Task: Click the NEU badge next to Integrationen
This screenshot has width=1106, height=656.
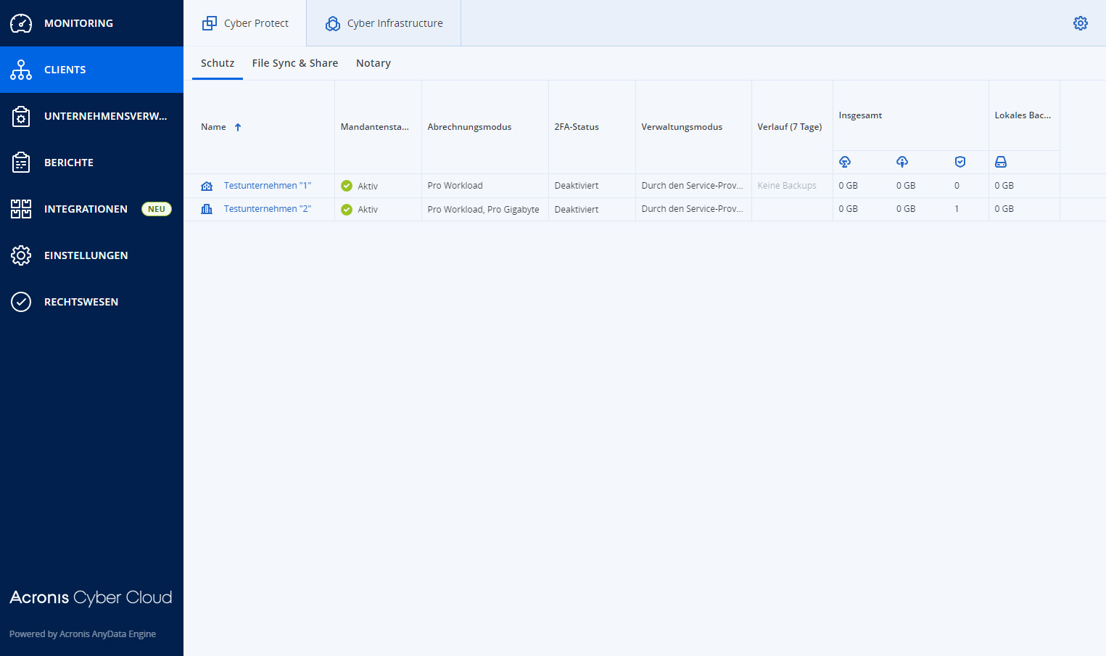Action: click(156, 209)
